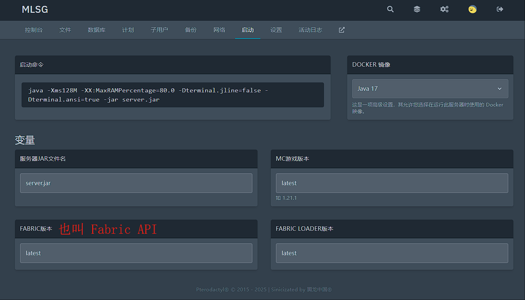Click the search magnifier icon

coord(390,9)
